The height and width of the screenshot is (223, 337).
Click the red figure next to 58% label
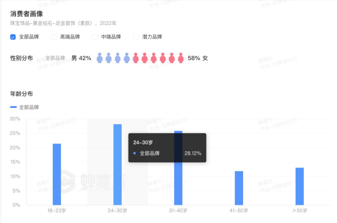click(x=181, y=58)
